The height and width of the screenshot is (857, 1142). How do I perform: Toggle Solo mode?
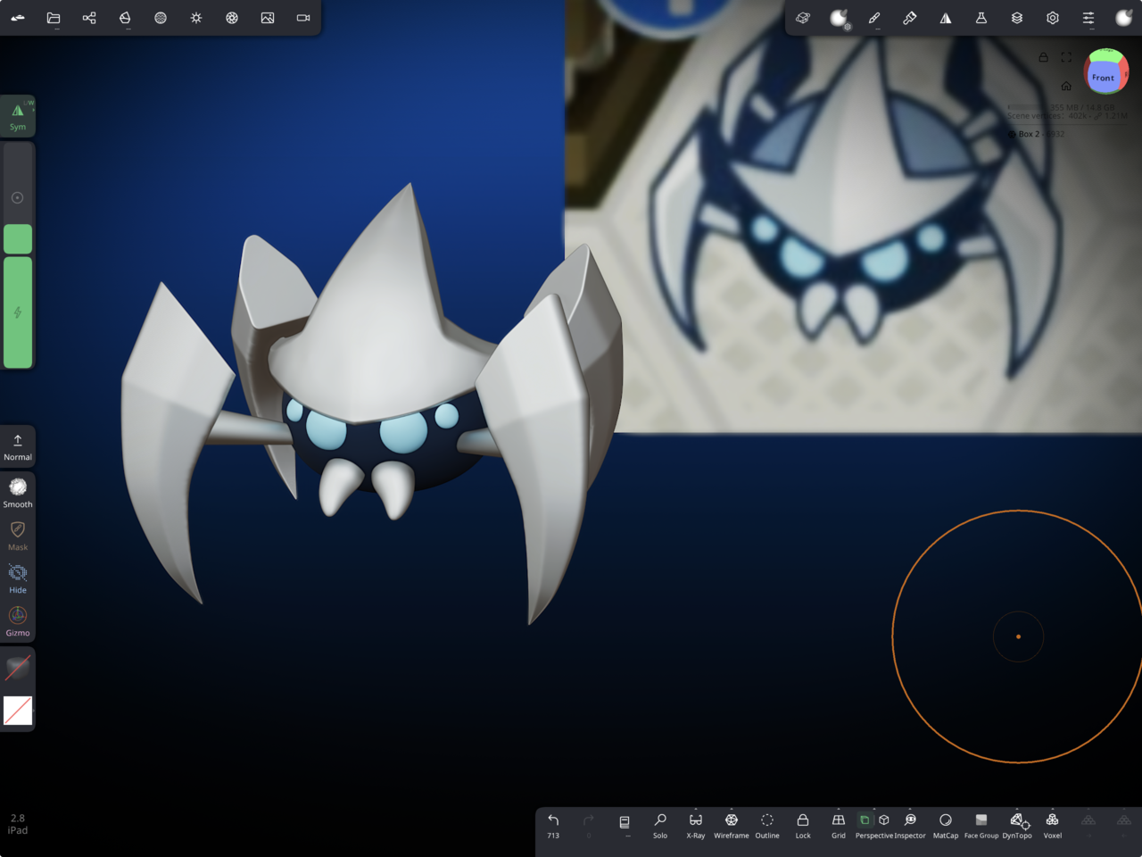click(660, 826)
